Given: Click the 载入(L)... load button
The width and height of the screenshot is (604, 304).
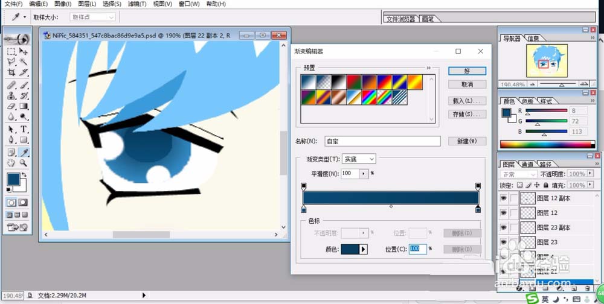Looking at the screenshot, I should click(x=467, y=101).
